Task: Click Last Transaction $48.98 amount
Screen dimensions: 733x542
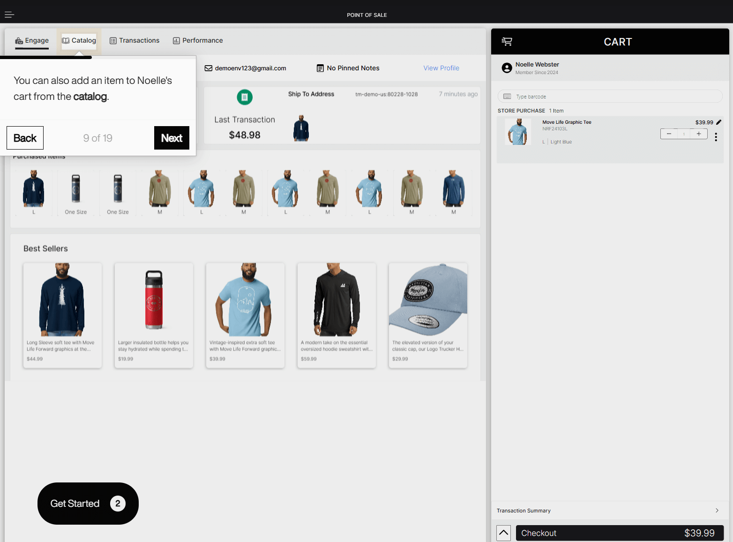Action: tap(245, 135)
